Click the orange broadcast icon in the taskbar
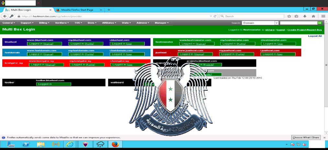328x150 pixels. pos(55,144)
